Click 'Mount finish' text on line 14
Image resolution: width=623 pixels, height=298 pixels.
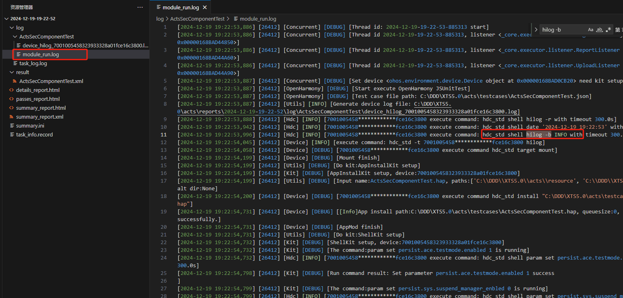358,158
